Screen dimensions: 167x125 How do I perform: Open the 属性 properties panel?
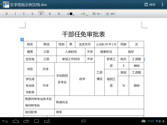pos(110,14)
